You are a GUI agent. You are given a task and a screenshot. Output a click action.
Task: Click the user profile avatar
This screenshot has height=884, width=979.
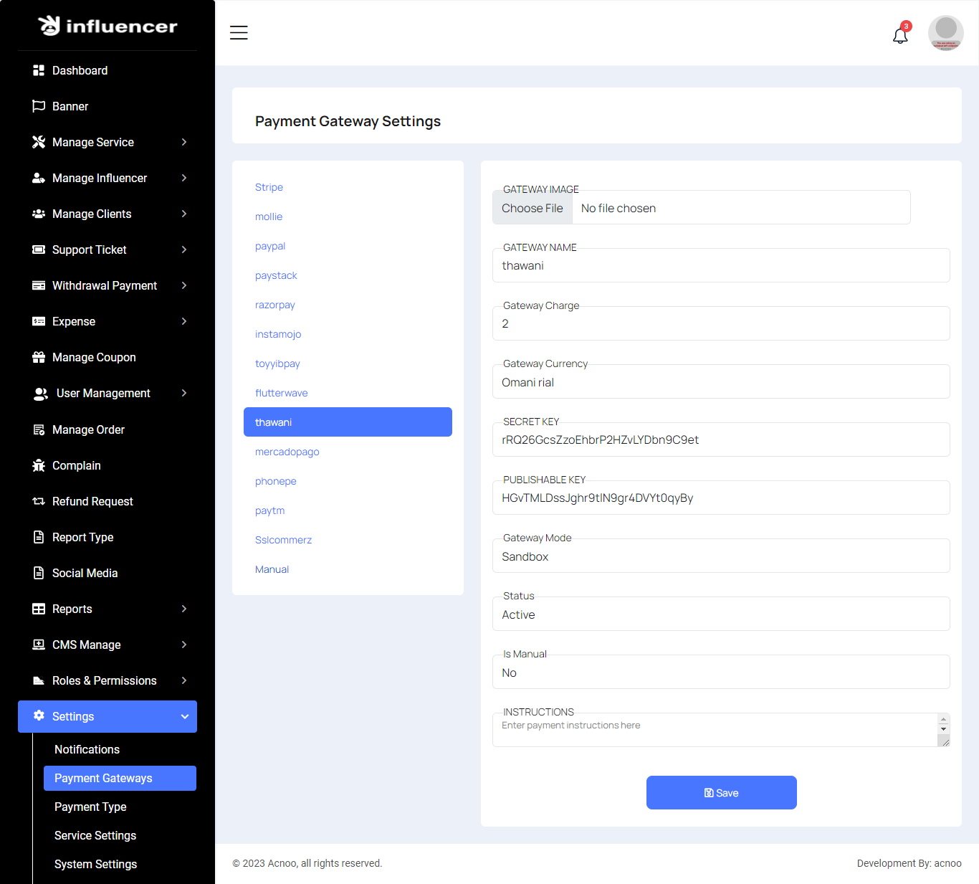click(945, 33)
